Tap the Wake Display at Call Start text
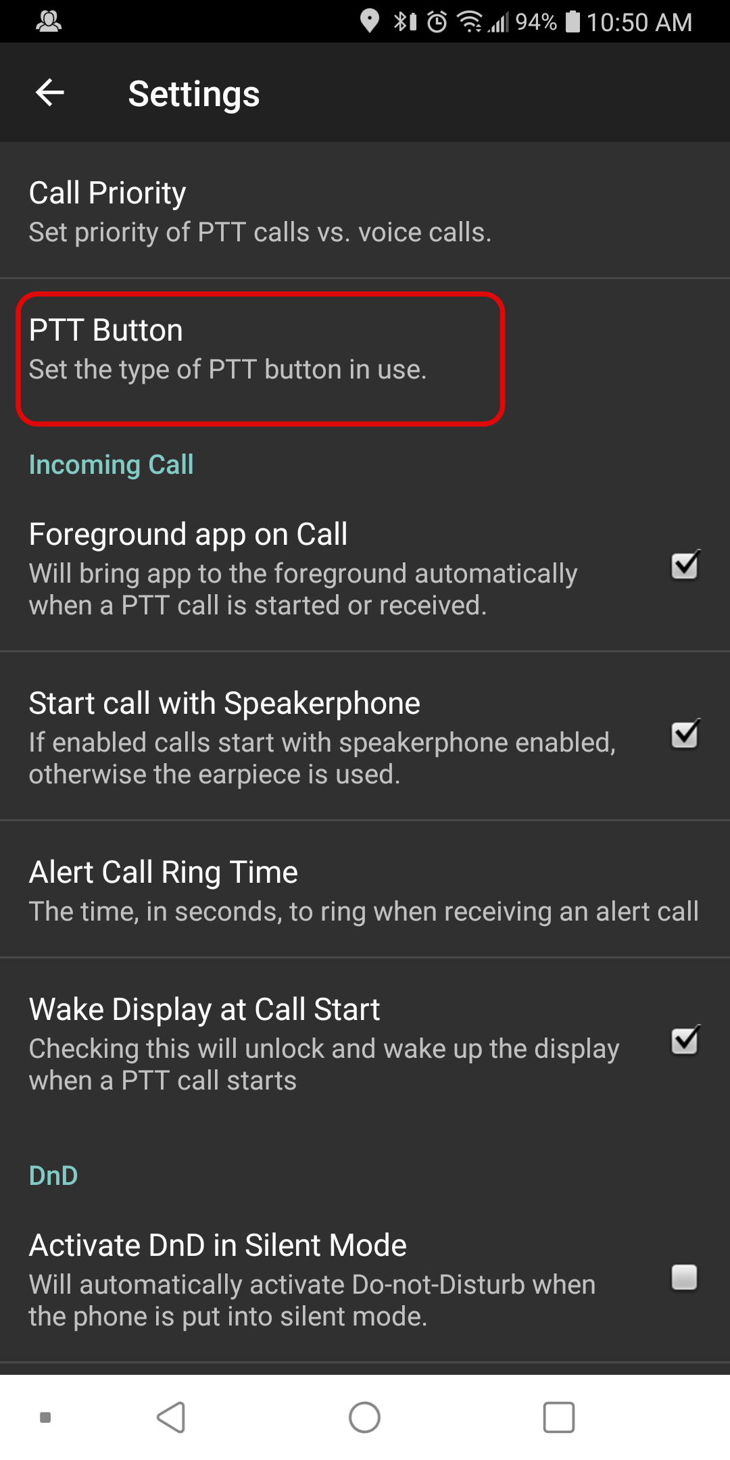Viewport: 730px width, 1460px height. click(204, 1010)
